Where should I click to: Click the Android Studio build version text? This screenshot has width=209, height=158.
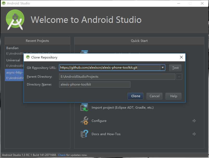click(x=29, y=155)
